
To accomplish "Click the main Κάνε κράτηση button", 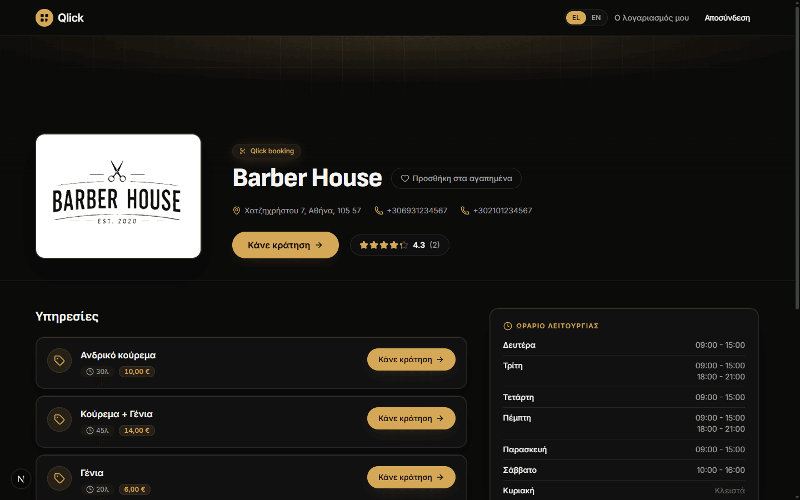I will 286,245.
